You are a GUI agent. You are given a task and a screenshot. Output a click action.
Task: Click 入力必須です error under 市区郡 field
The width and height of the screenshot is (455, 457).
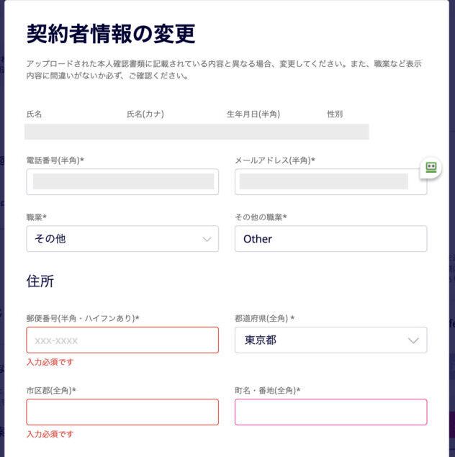coord(50,434)
